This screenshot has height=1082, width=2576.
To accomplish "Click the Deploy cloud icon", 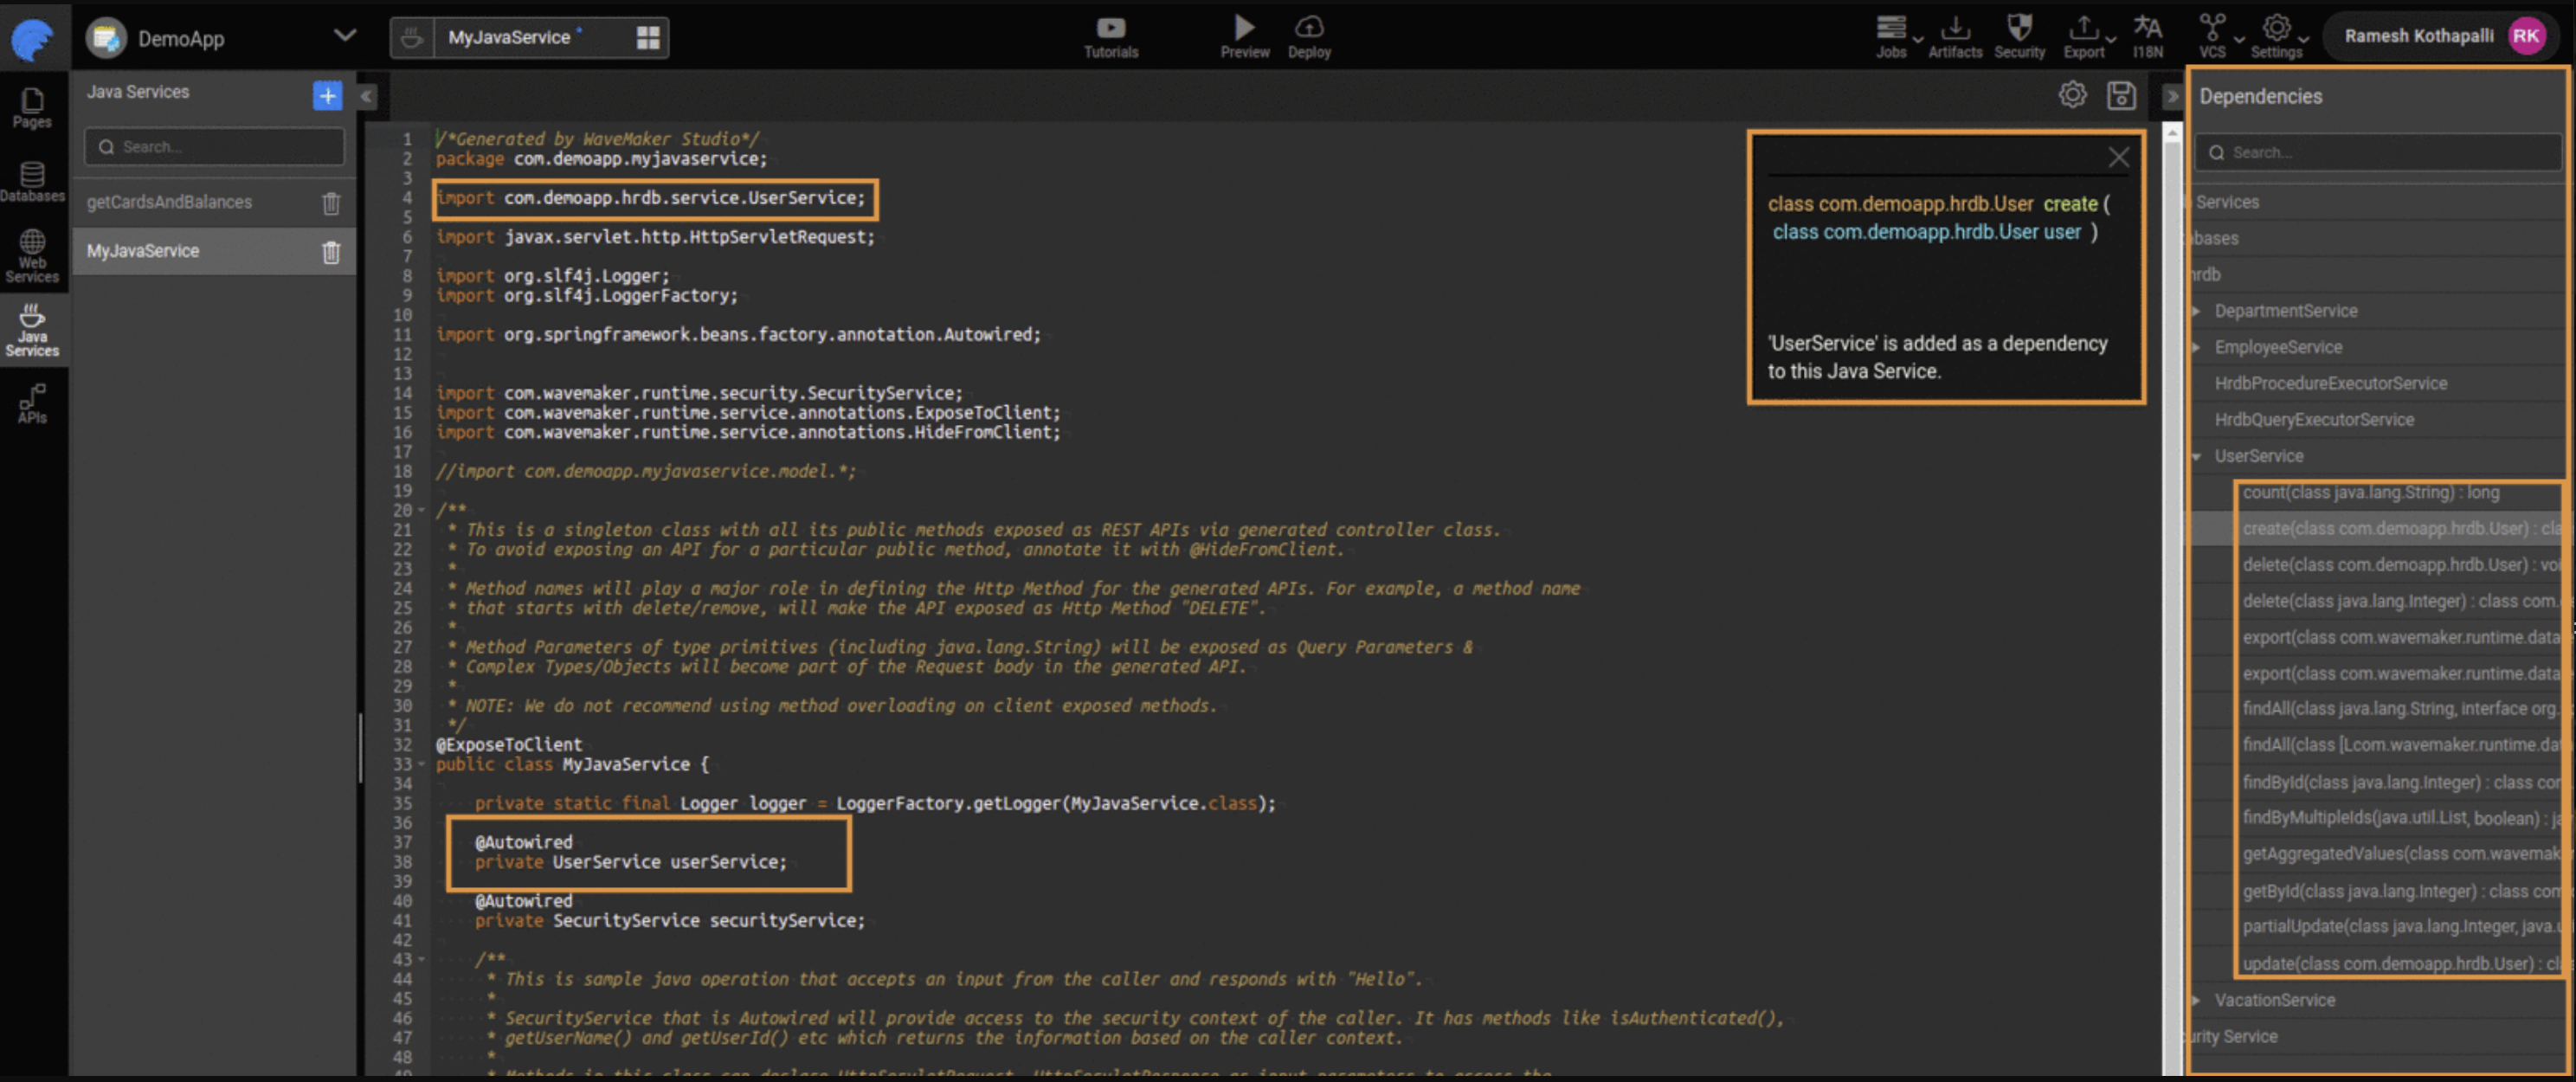I will pos(1308,28).
